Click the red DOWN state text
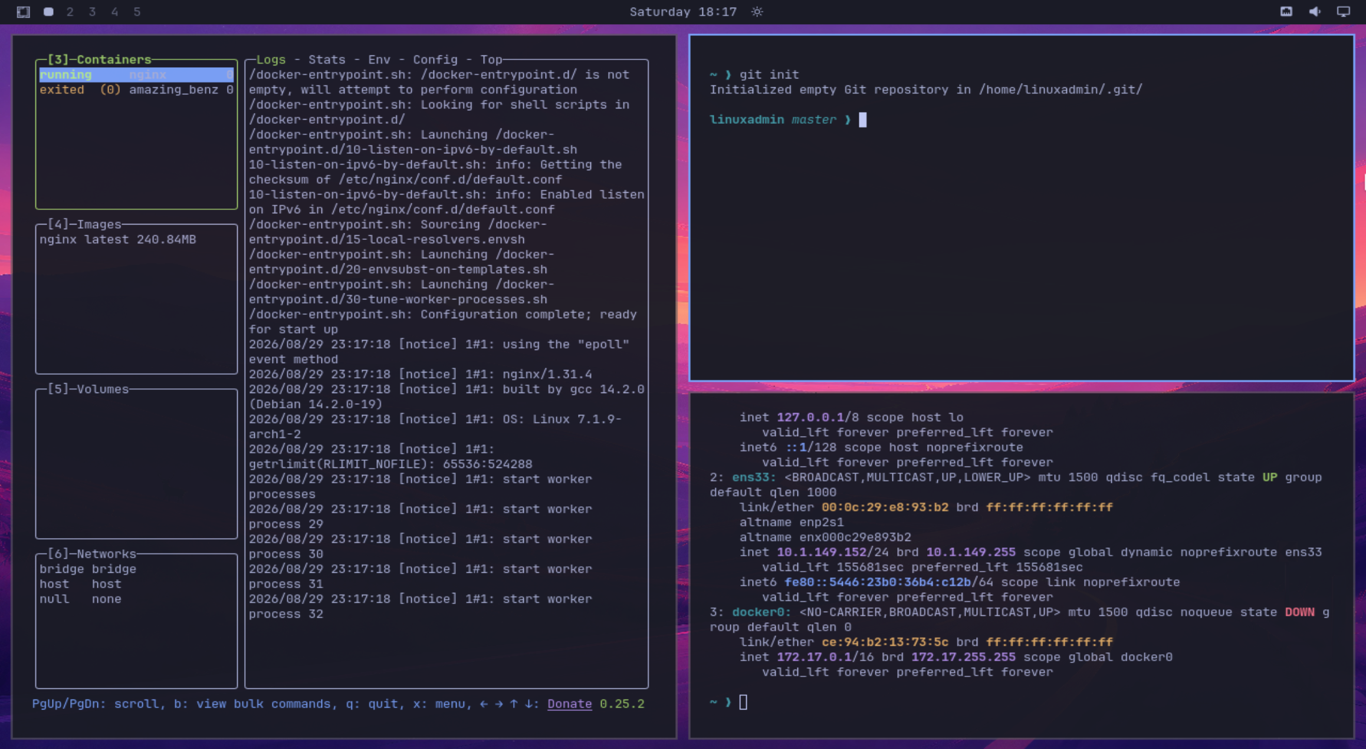This screenshot has height=749, width=1366. 1300,612
